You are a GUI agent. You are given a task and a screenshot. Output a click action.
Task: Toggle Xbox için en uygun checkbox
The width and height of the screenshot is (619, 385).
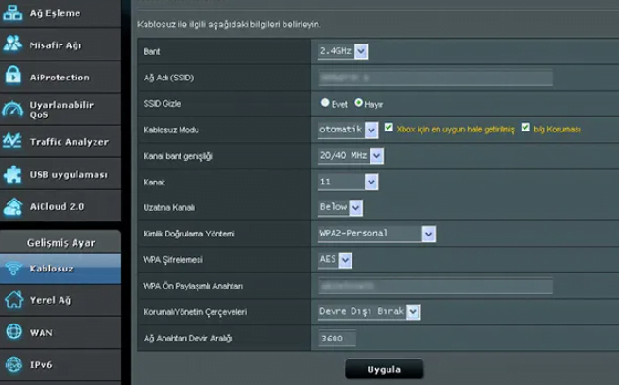pos(387,128)
